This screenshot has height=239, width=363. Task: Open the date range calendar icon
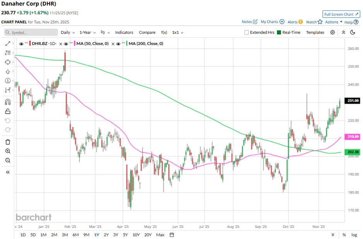pyautogui.click(x=172, y=235)
